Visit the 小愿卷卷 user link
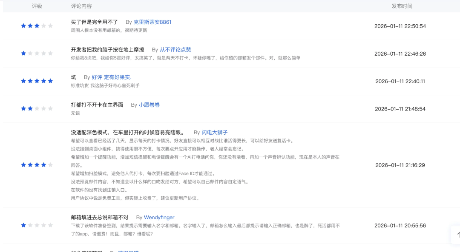The height and width of the screenshot is (252, 460). pos(149,105)
